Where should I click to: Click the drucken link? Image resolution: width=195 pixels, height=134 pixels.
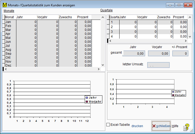pos(137,126)
